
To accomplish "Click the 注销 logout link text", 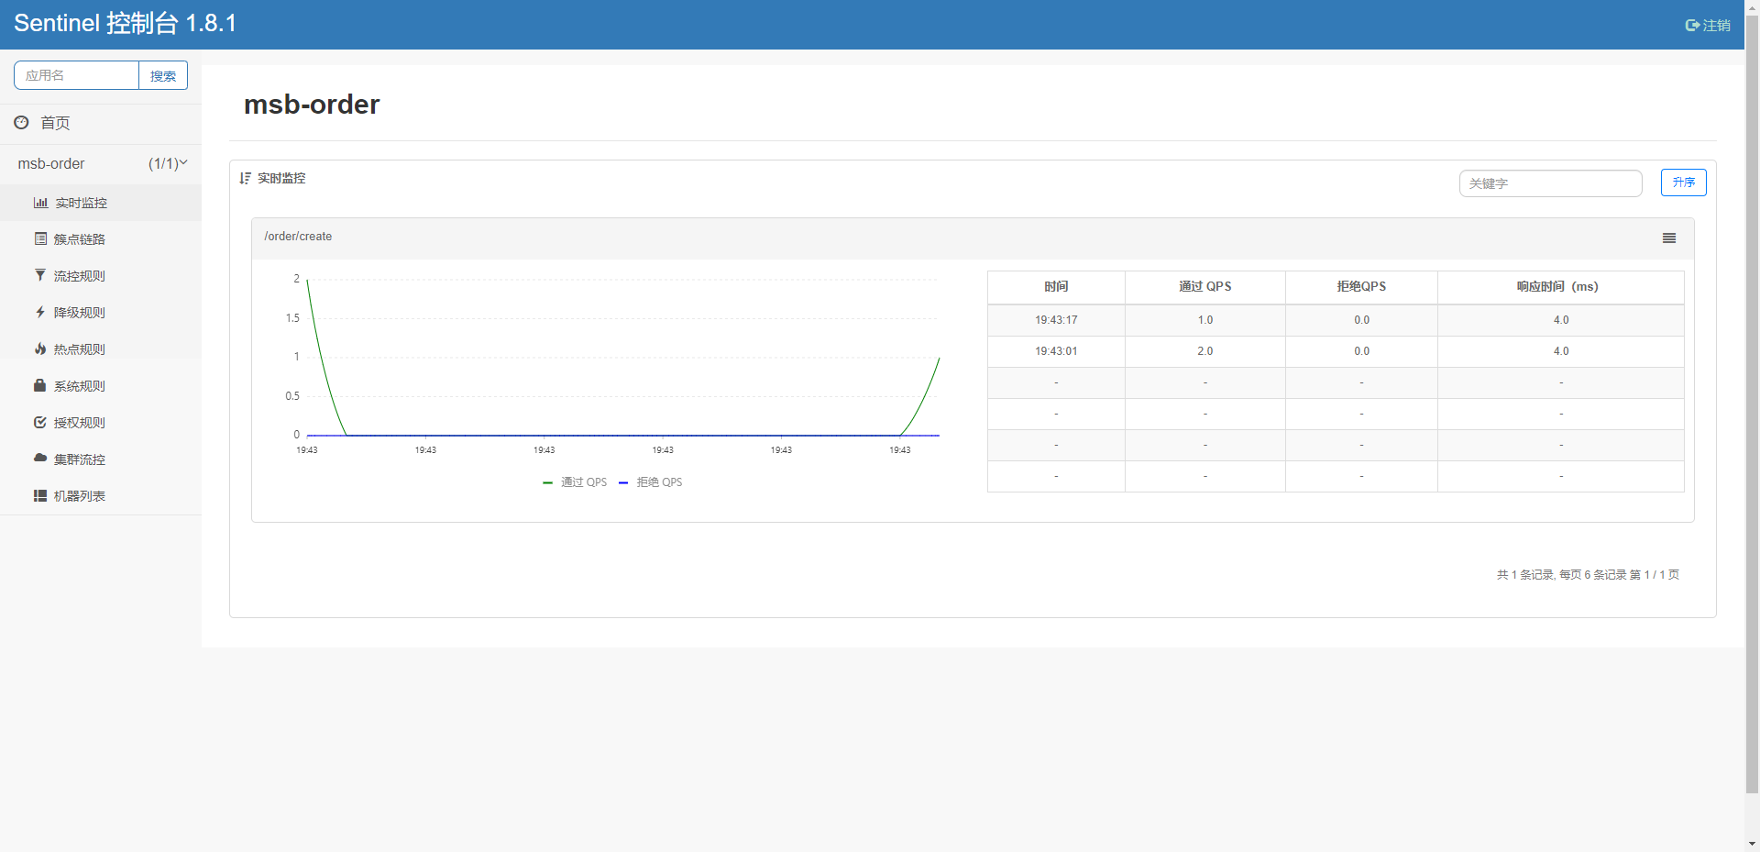I will click(x=1717, y=26).
